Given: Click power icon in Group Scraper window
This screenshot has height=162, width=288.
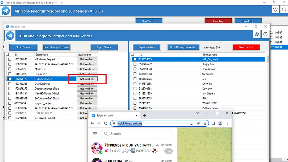Looking at the screenshot, I should (x=265, y=34).
